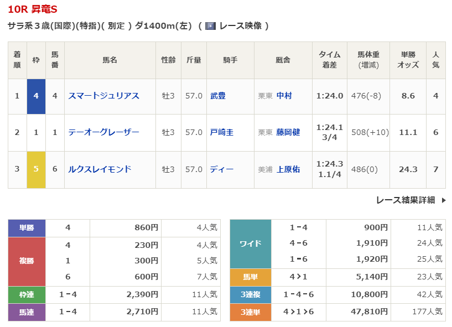This screenshot has height=327, width=452.
Task: Click blue frame number 4 swatch
Action: pos(36,96)
